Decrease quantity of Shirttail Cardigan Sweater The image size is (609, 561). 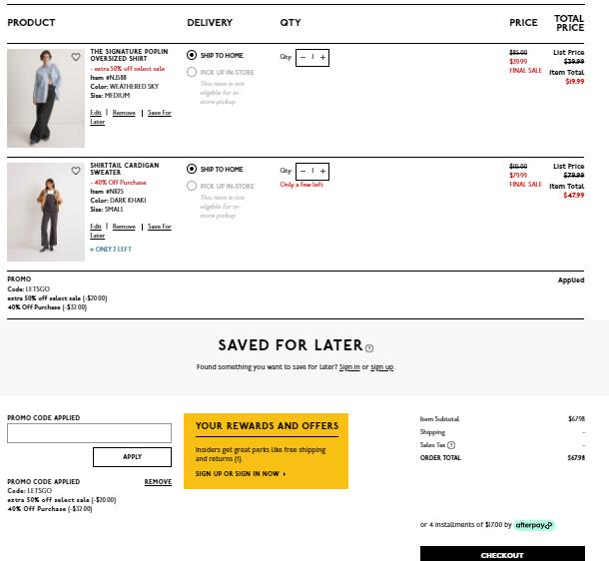(x=303, y=172)
